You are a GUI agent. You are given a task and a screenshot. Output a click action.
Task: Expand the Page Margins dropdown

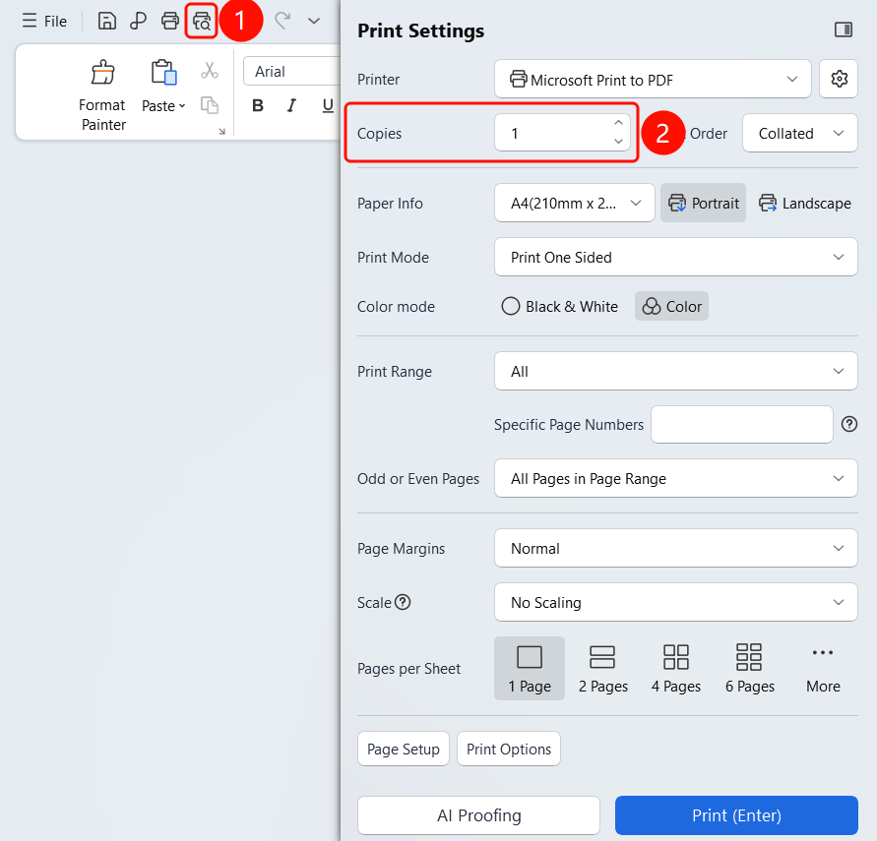point(675,548)
